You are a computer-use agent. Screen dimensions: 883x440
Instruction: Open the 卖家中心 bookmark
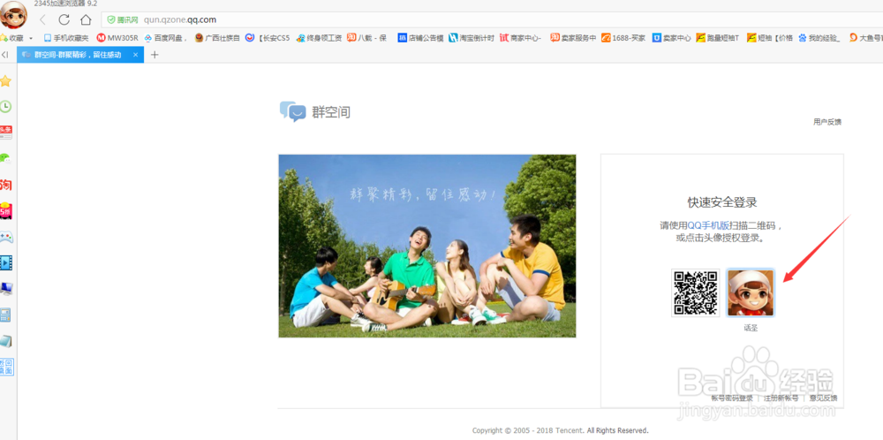coord(671,38)
